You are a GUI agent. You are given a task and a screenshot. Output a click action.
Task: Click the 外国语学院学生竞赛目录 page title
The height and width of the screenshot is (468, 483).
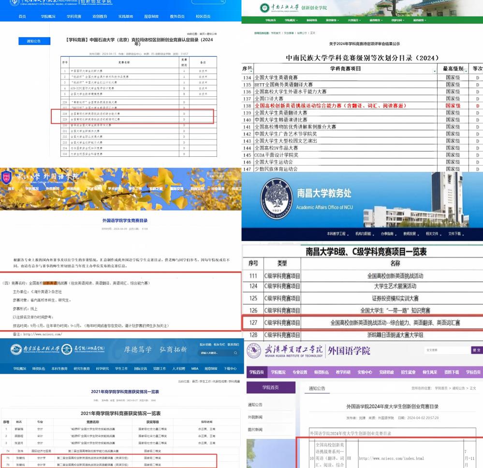[125, 220]
